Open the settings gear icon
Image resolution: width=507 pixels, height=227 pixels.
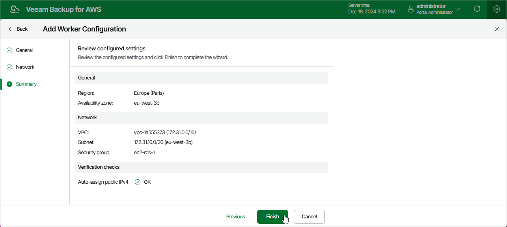pos(497,9)
